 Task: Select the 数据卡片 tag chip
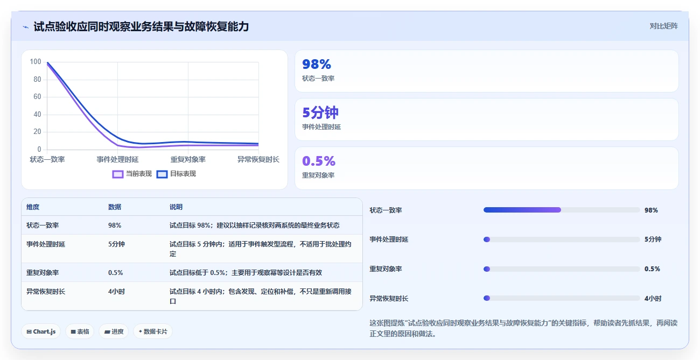153,331
